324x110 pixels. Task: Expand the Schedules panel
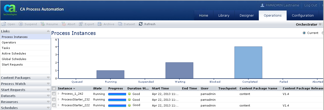[48, 108]
